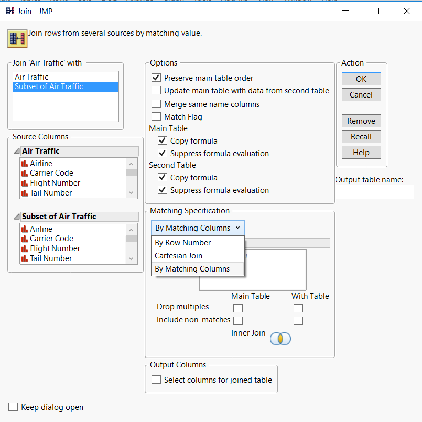This screenshot has height=422, width=422.
Task: Check Drop multiples for Main Table
Action: 238,308
